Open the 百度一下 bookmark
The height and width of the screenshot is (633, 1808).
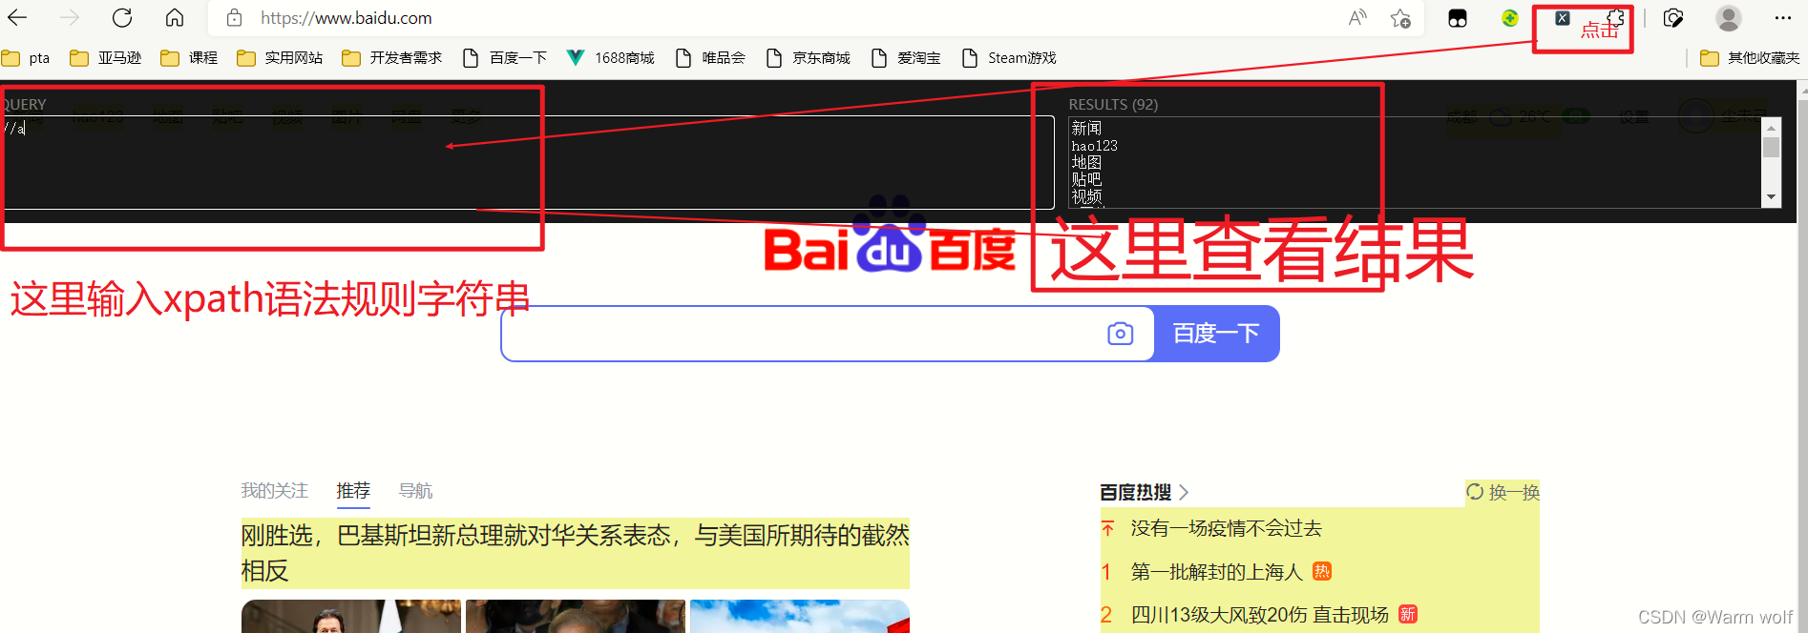click(505, 58)
